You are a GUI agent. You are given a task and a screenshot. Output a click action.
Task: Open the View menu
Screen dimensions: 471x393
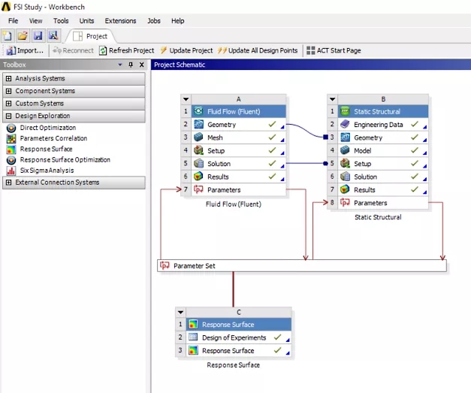pyautogui.click(x=35, y=21)
